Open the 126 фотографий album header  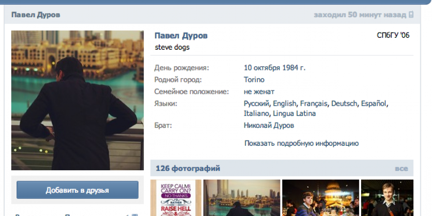188,168
